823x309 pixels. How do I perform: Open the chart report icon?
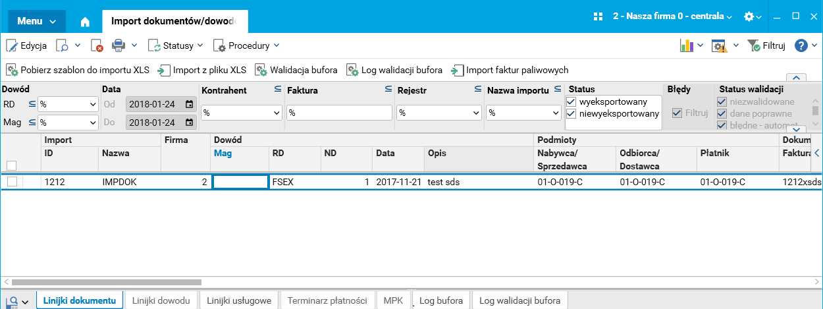pyautogui.click(x=687, y=45)
